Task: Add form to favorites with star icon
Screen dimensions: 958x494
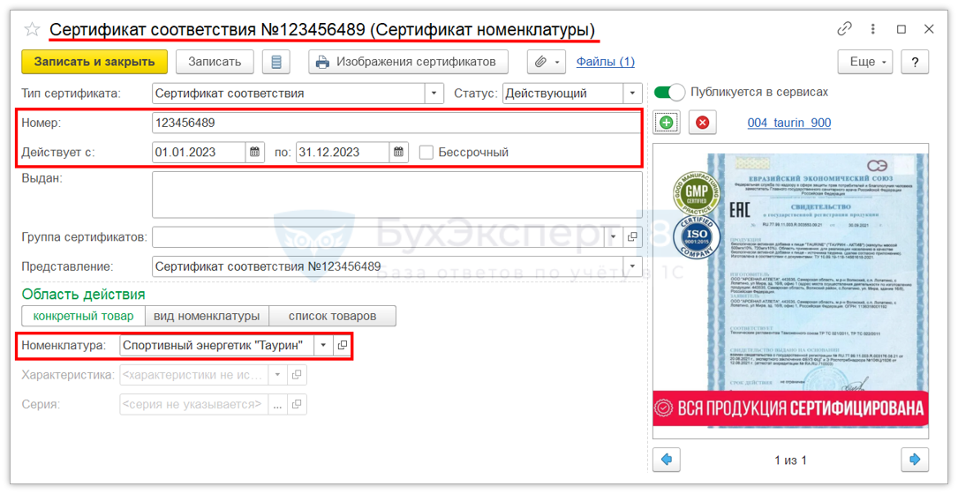Action: click(32, 29)
